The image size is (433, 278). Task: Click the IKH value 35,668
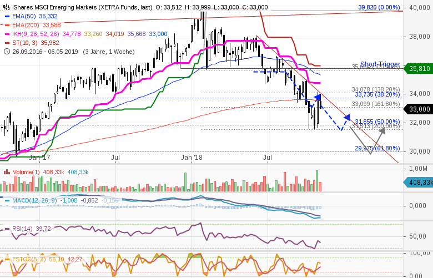click(137, 34)
